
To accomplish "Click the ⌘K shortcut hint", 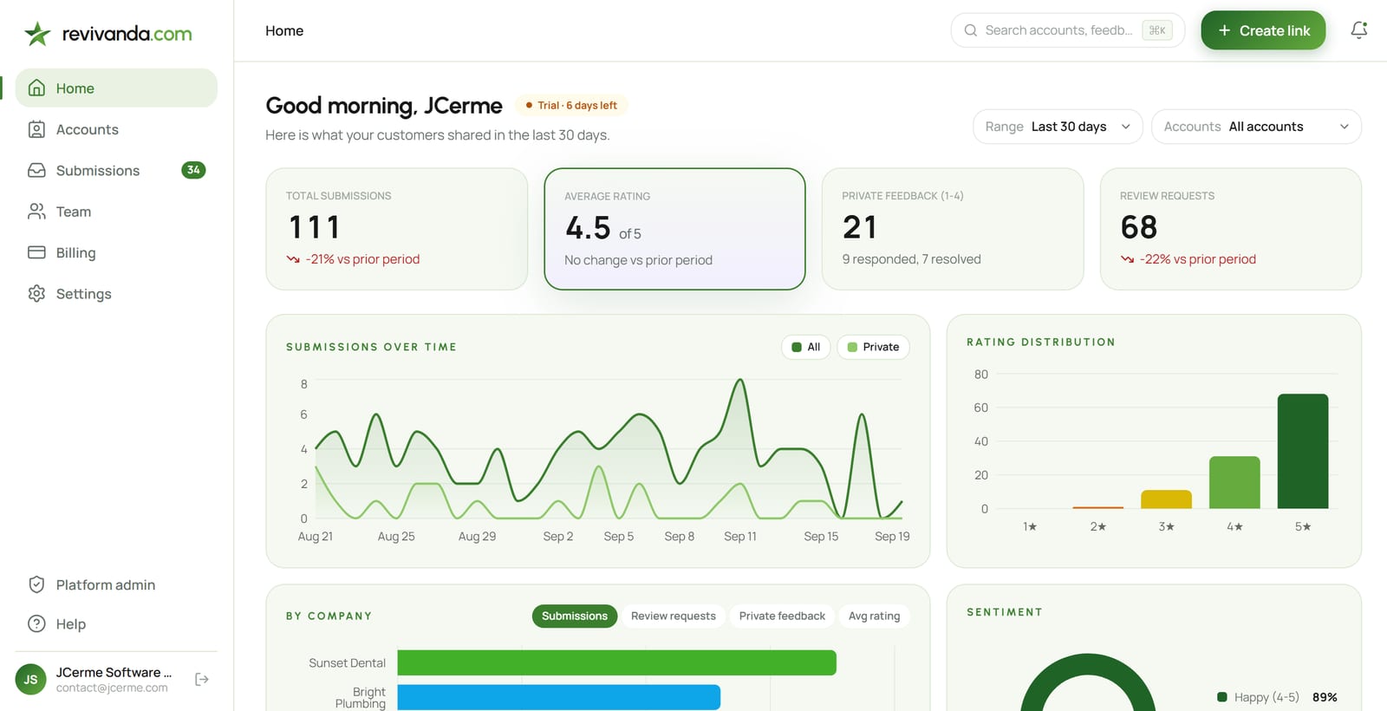I will 1157,30.
